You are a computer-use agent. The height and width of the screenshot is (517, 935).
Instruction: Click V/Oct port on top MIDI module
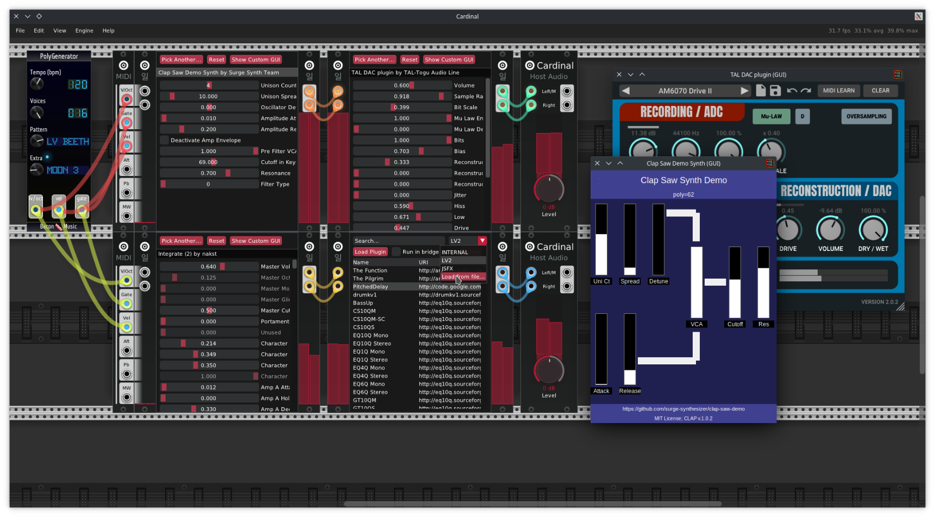tap(127, 99)
